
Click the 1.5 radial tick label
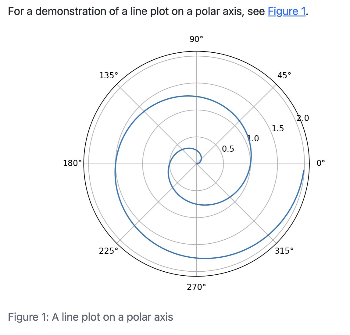coord(278,129)
